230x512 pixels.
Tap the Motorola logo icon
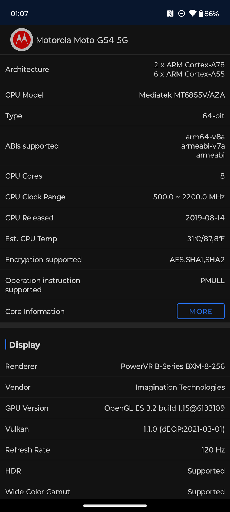click(22, 40)
